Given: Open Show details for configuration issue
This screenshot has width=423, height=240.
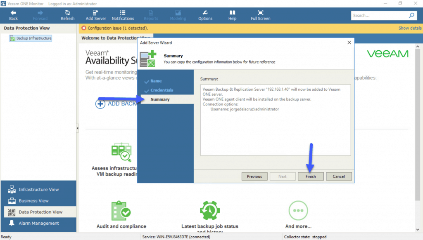Looking at the screenshot, I should (x=410, y=28).
